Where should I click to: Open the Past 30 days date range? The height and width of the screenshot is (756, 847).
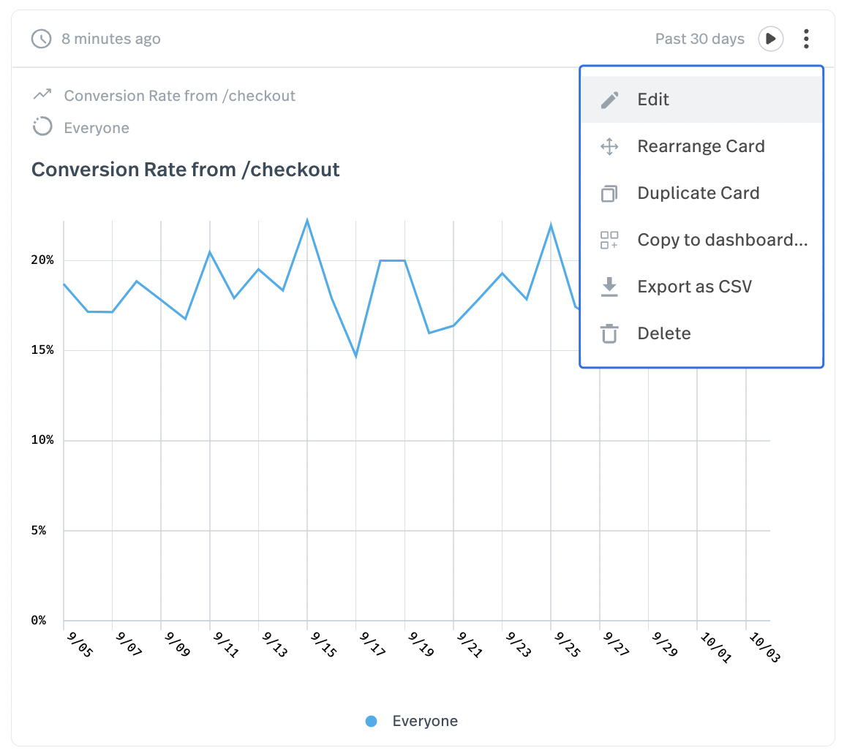click(x=699, y=39)
